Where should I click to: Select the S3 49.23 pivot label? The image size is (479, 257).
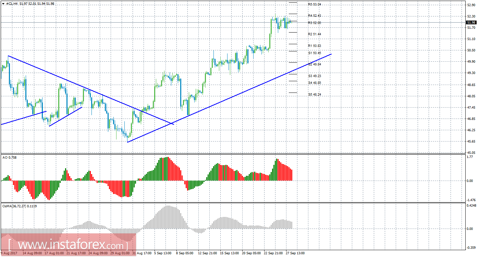315,76
